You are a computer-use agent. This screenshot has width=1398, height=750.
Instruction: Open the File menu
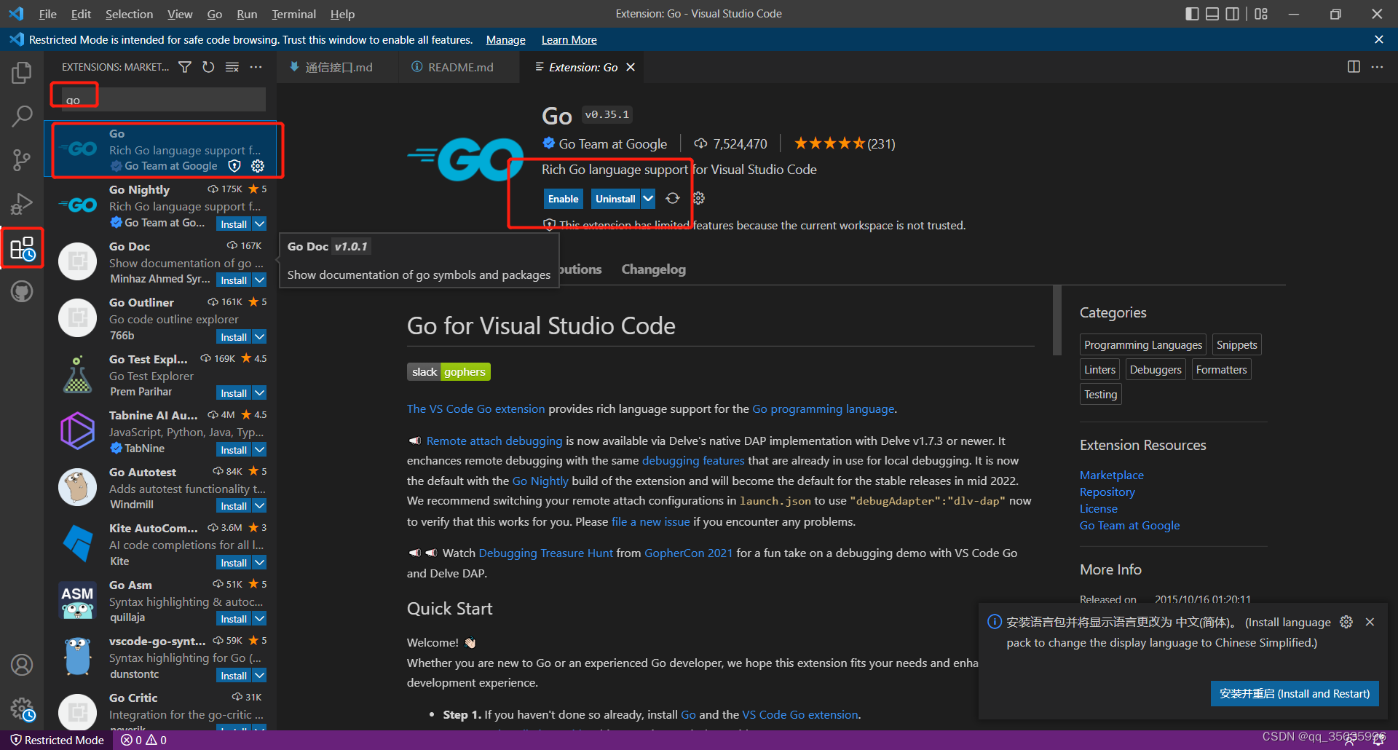(x=47, y=14)
